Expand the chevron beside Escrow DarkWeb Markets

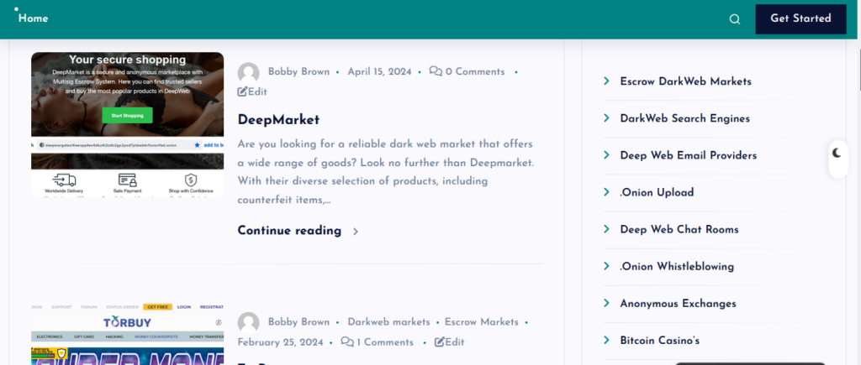pyautogui.click(x=607, y=81)
